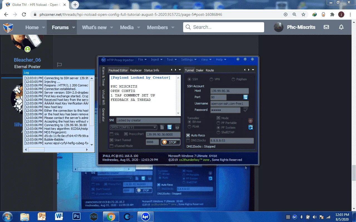Expand the Forums dropdown arrow in the site navbar
The width and height of the screenshot is (356, 222).
[x=74, y=28]
